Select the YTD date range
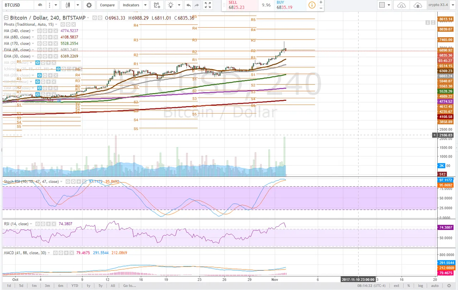 click(74, 286)
